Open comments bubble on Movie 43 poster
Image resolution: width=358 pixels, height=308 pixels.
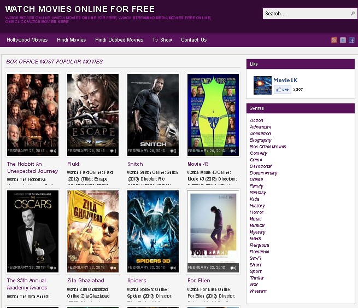(x=233, y=151)
